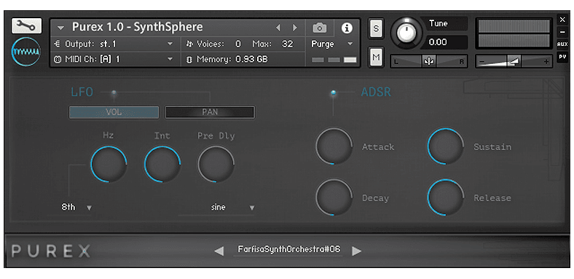Toggle the AUX sends button

tap(562, 44)
